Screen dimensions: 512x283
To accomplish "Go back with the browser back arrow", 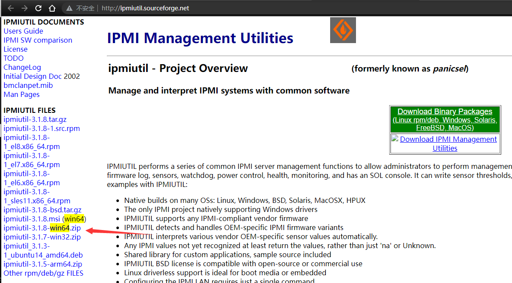I will coord(10,8).
